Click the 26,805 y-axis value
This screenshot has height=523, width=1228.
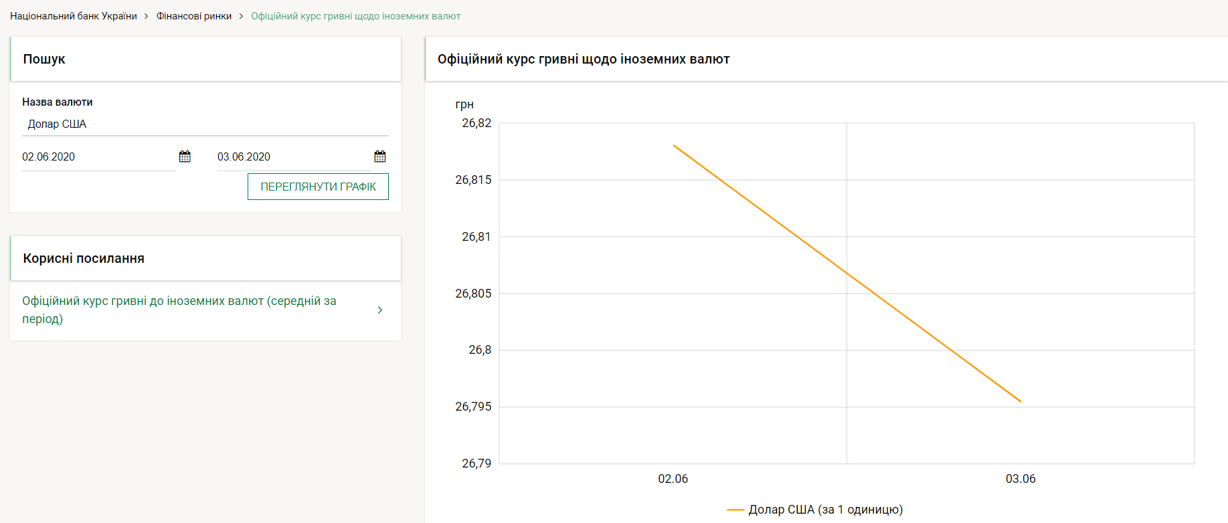pyautogui.click(x=473, y=294)
